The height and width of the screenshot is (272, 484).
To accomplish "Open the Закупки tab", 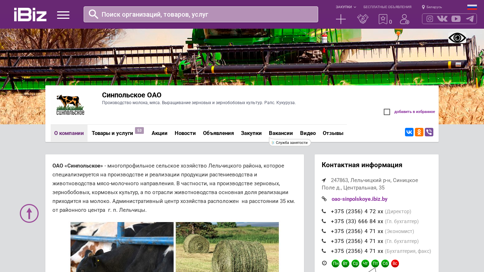I will [x=251, y=133].
